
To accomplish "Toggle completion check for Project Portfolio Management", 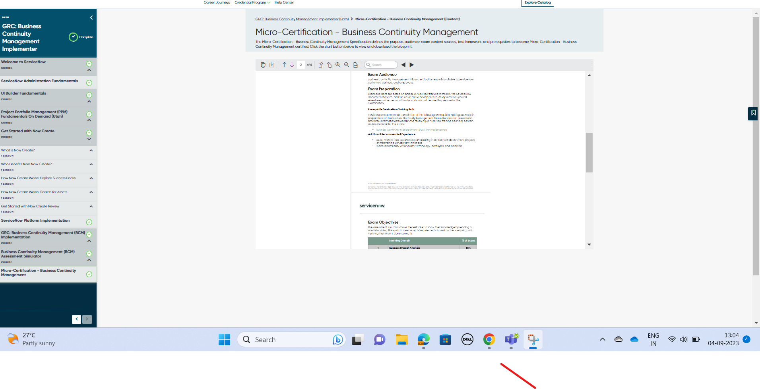I will [x=89, y=114].
